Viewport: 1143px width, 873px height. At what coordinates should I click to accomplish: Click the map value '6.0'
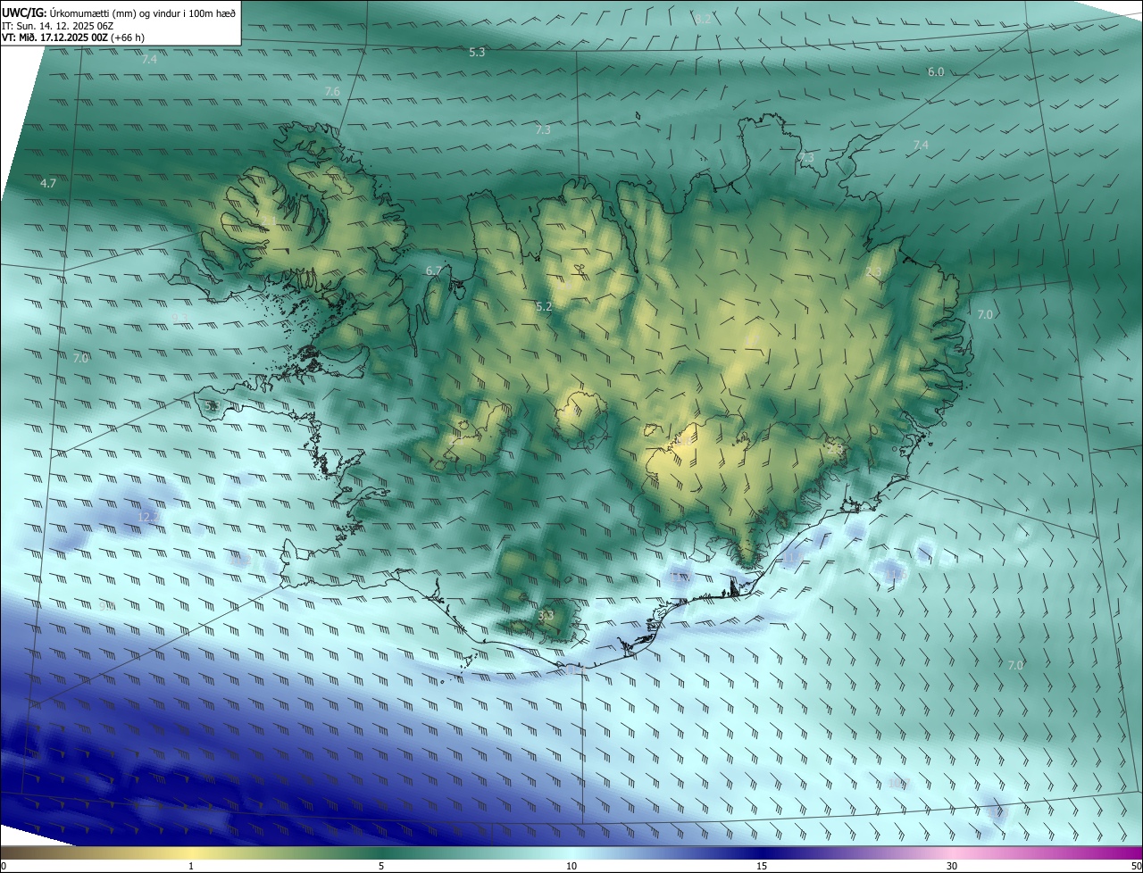(x=936, y=71)
